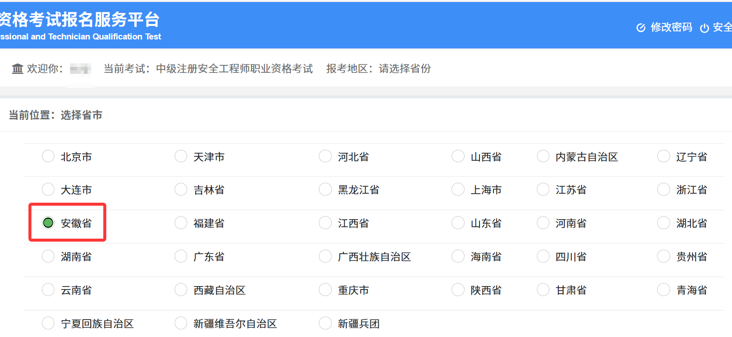The height and width of the screenshot is (337, 732).
Task: Pick 内蒙古自治区 as registration area
Action: [542, 156]
